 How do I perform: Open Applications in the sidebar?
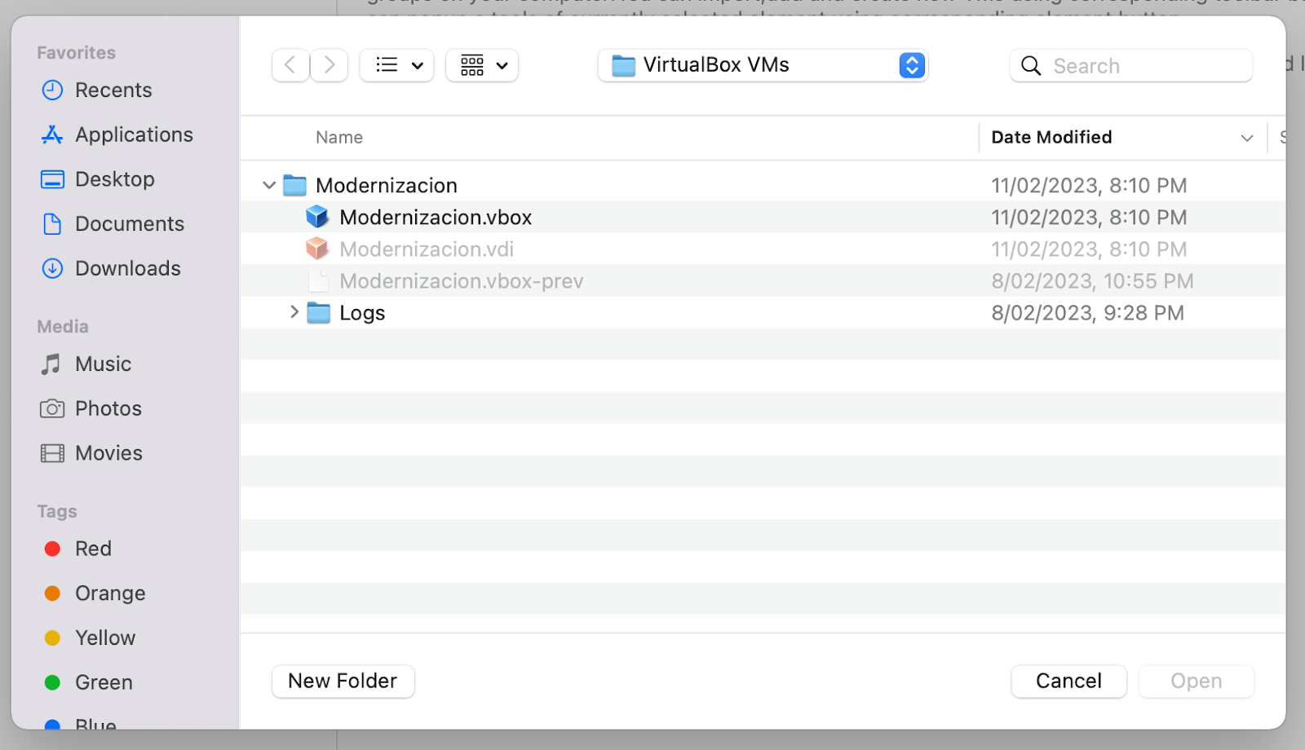point(134,135)
